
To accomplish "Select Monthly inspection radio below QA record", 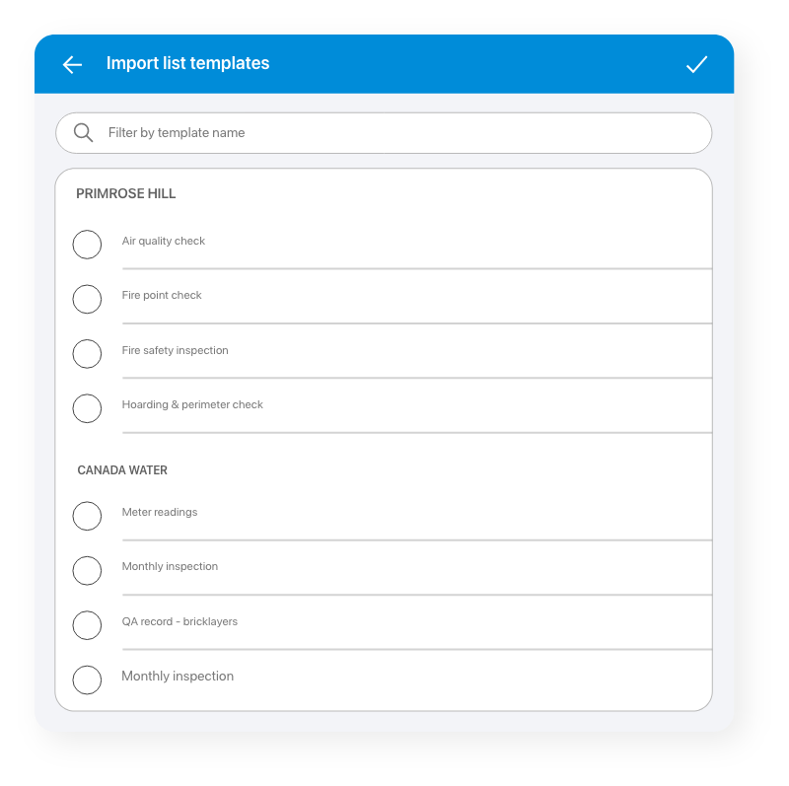I will coord(87,679).
